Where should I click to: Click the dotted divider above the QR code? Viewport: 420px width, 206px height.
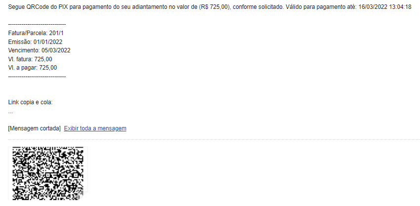(214, 140)
